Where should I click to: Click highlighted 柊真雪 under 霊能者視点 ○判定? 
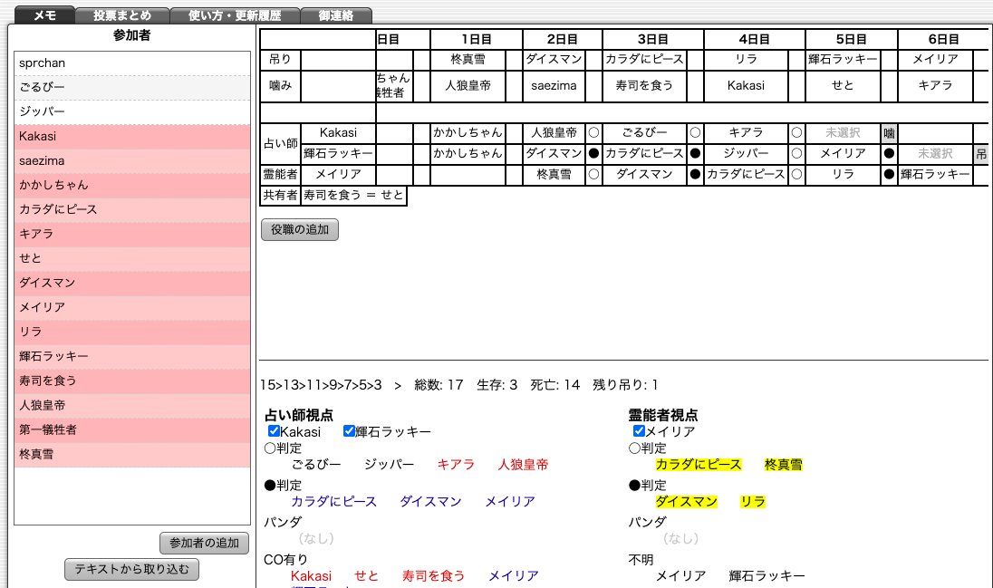tap(784, 465)
